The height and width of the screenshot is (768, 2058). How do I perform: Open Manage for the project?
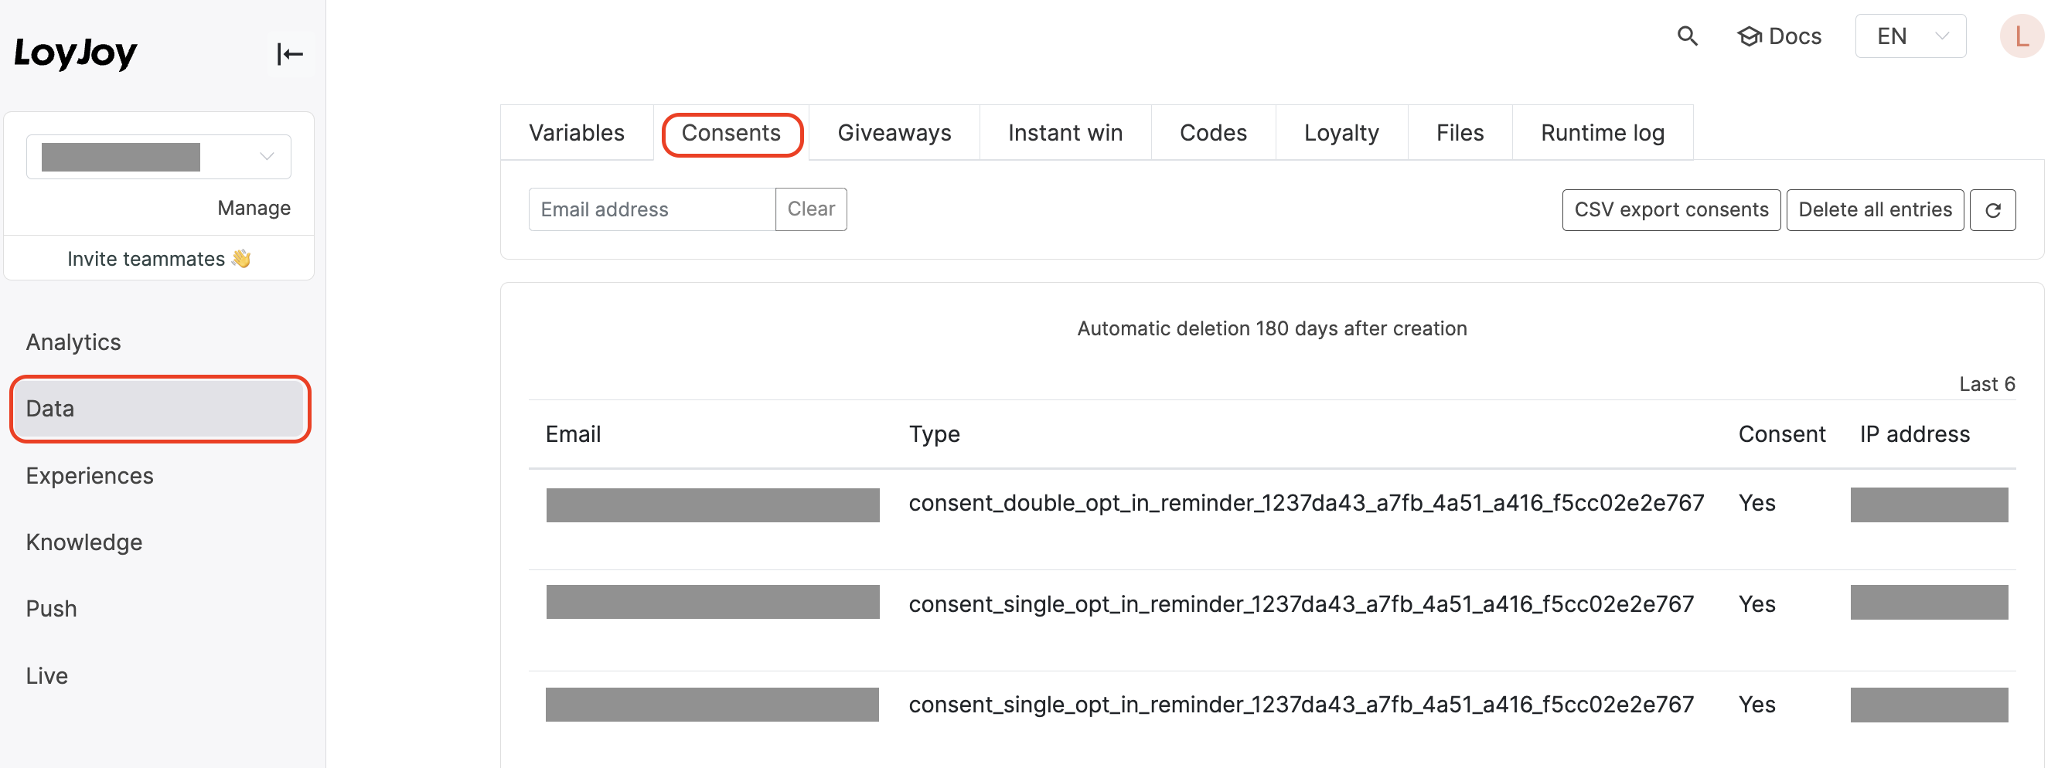[254, 208]
